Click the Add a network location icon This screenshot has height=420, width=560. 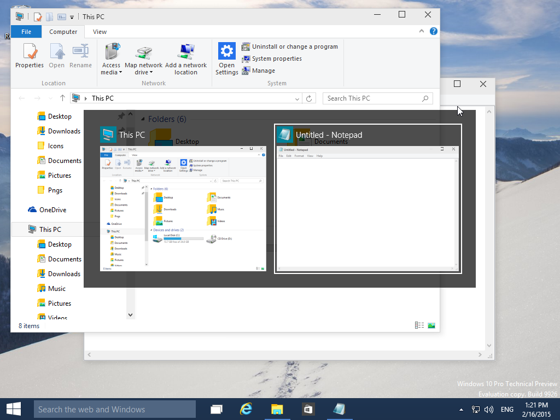point(186,57)
